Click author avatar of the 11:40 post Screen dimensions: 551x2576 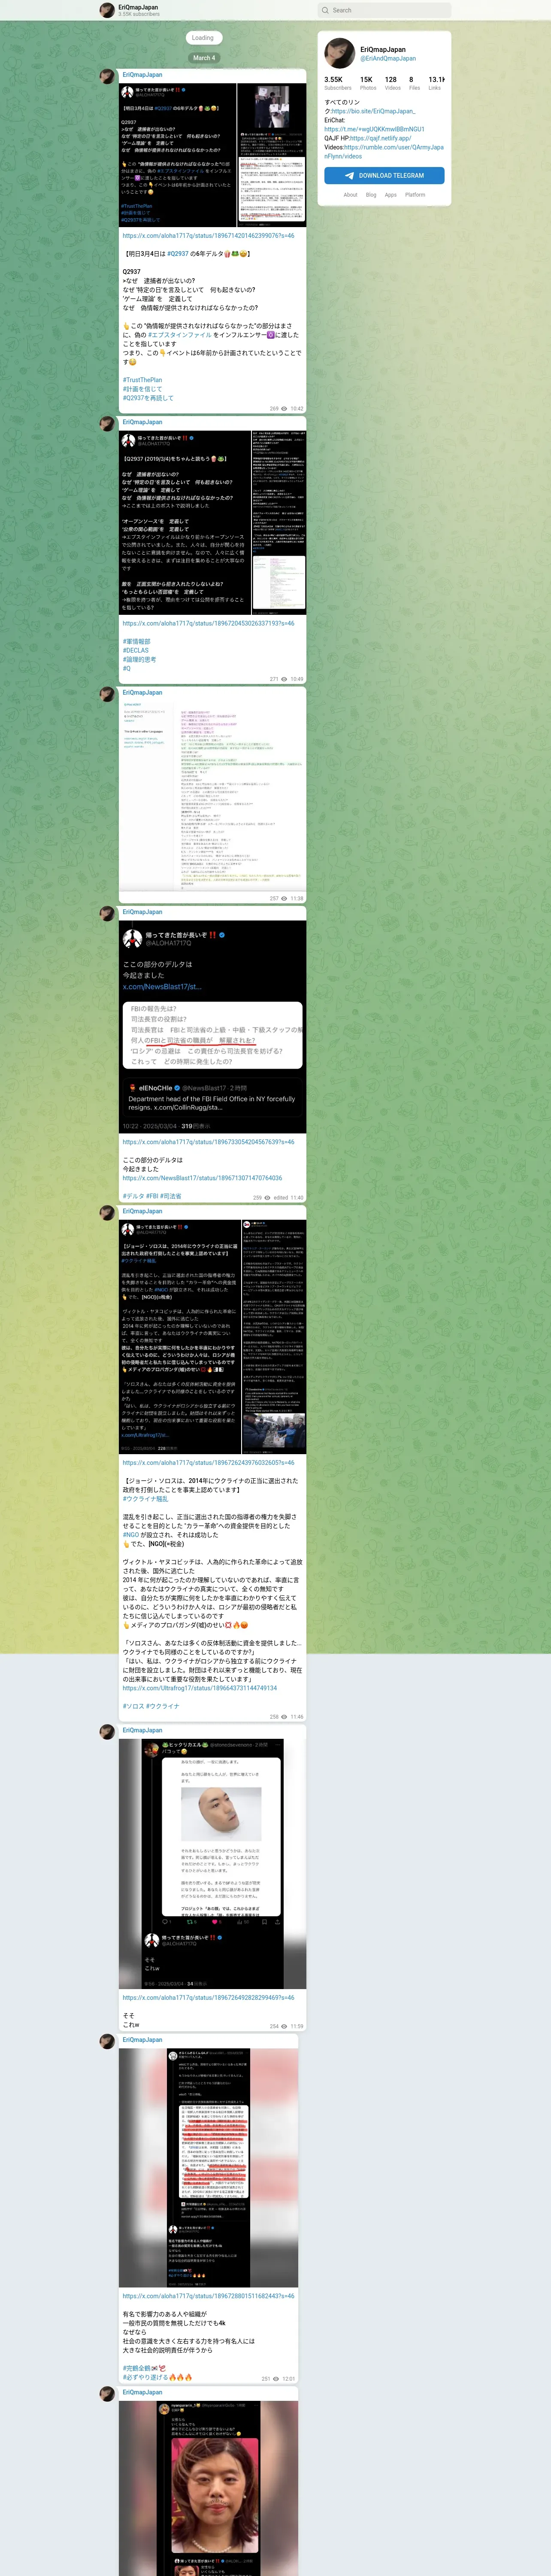107,913
